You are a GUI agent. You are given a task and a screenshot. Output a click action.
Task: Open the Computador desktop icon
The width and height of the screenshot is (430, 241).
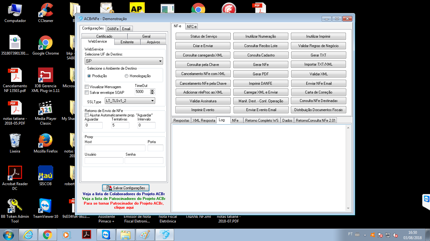point(15,13)
